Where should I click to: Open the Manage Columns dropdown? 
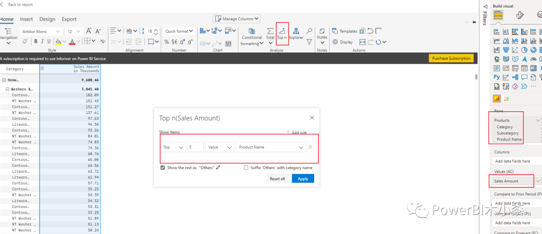[236, 19]
